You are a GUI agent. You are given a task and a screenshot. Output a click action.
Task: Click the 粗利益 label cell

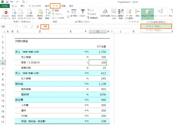pos(19,84)
